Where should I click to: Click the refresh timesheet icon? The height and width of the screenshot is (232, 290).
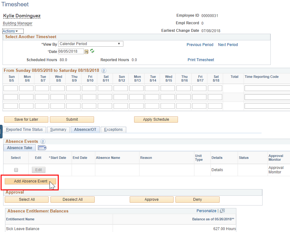pyautogui.click(x=92, y=51)
